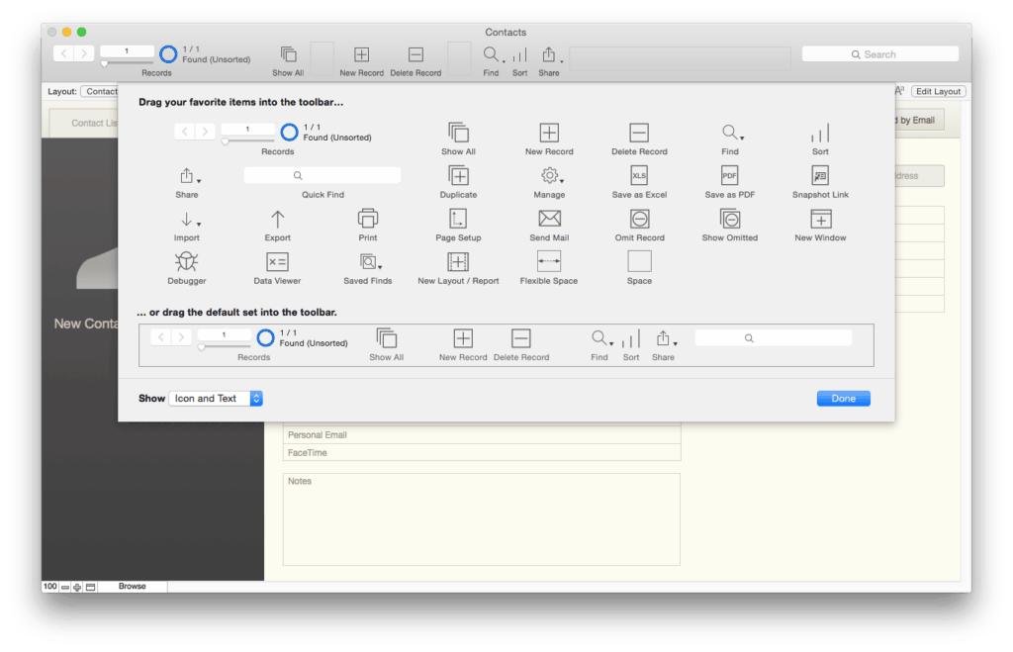This screenshot has width=1013, height=652.
Task: Click Delete Record in the default set
Action: (521, 344)
